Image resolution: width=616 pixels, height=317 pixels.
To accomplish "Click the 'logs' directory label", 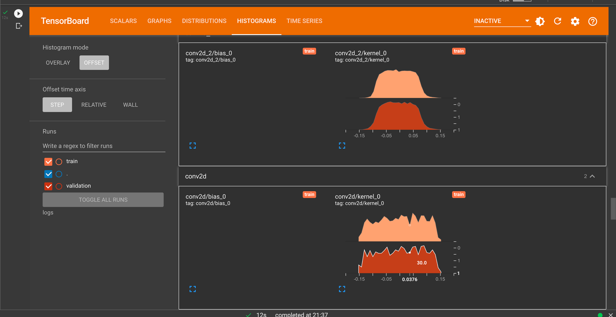I will coord(48,212).
